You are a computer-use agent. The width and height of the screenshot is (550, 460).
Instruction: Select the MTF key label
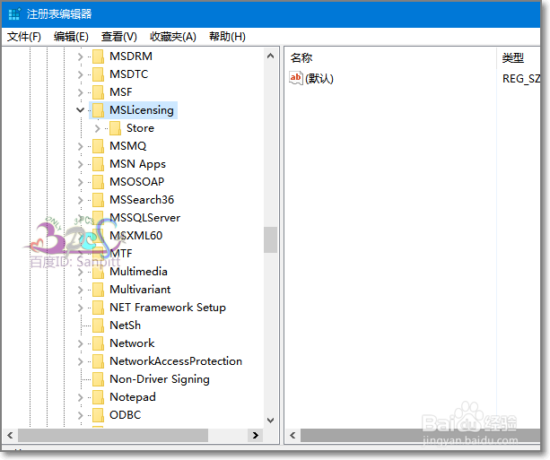pyautogui.click(x=121, y=254)
